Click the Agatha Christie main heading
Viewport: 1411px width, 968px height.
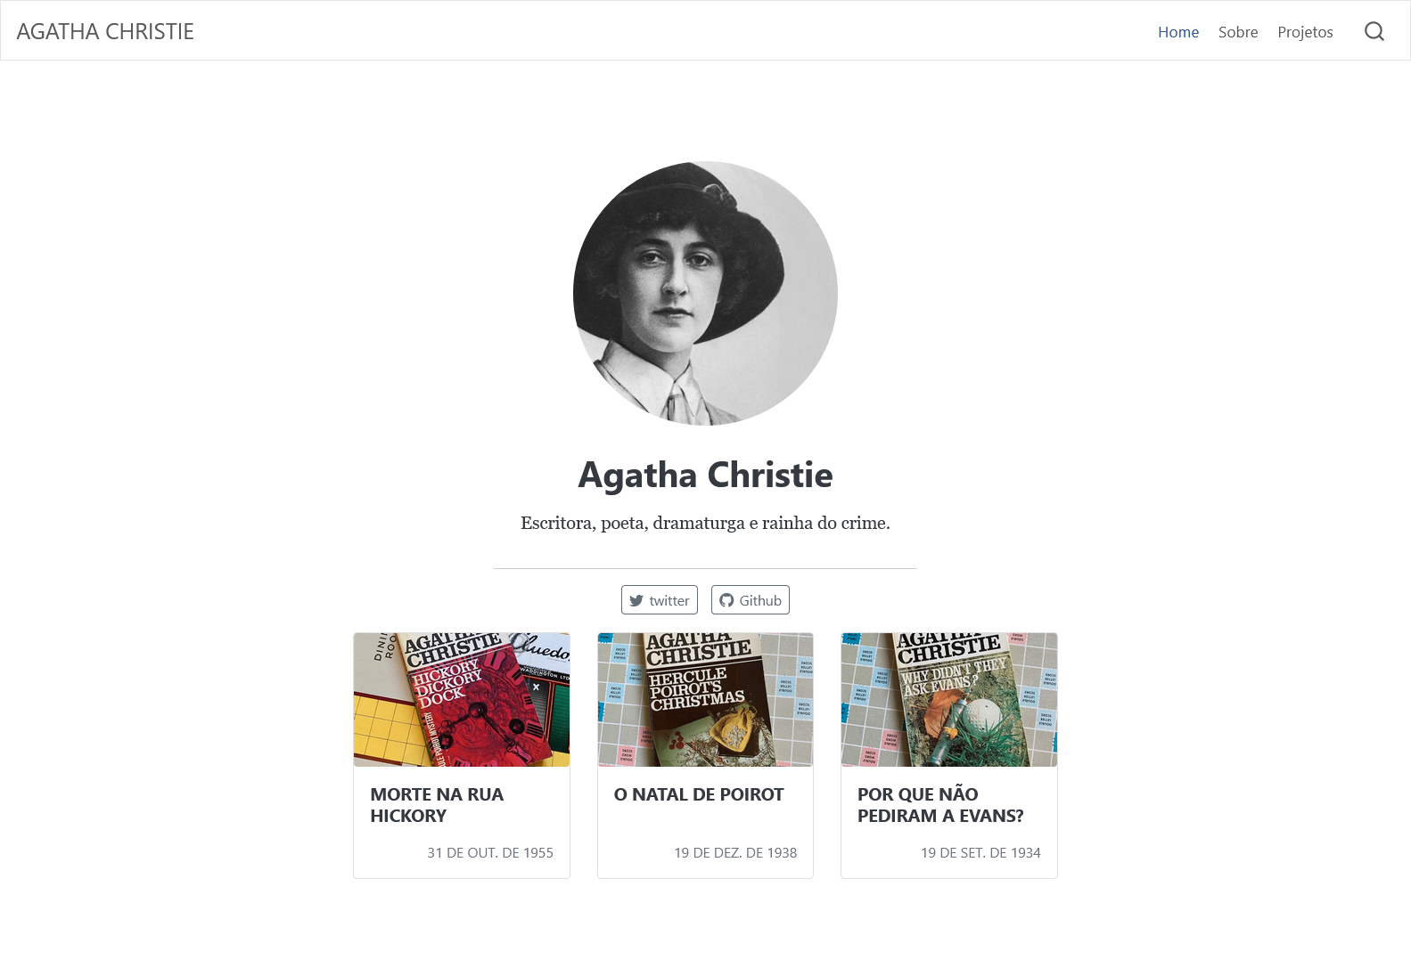click(x=705, y=476)
